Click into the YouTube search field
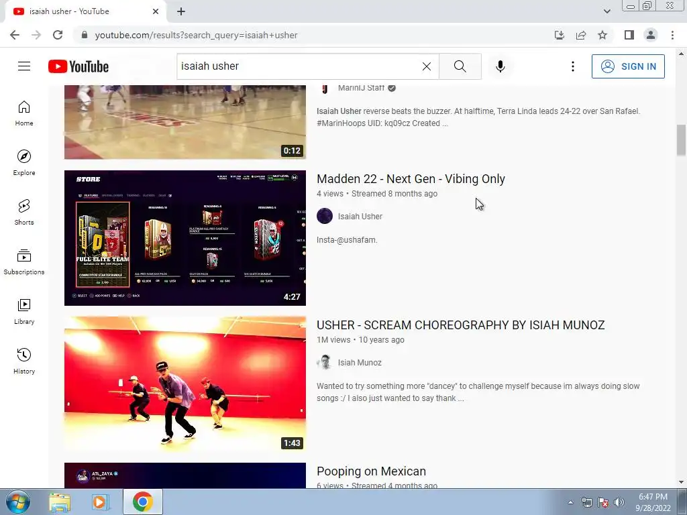The width and height of the screenshot is (687, 515). coord(298,66)
